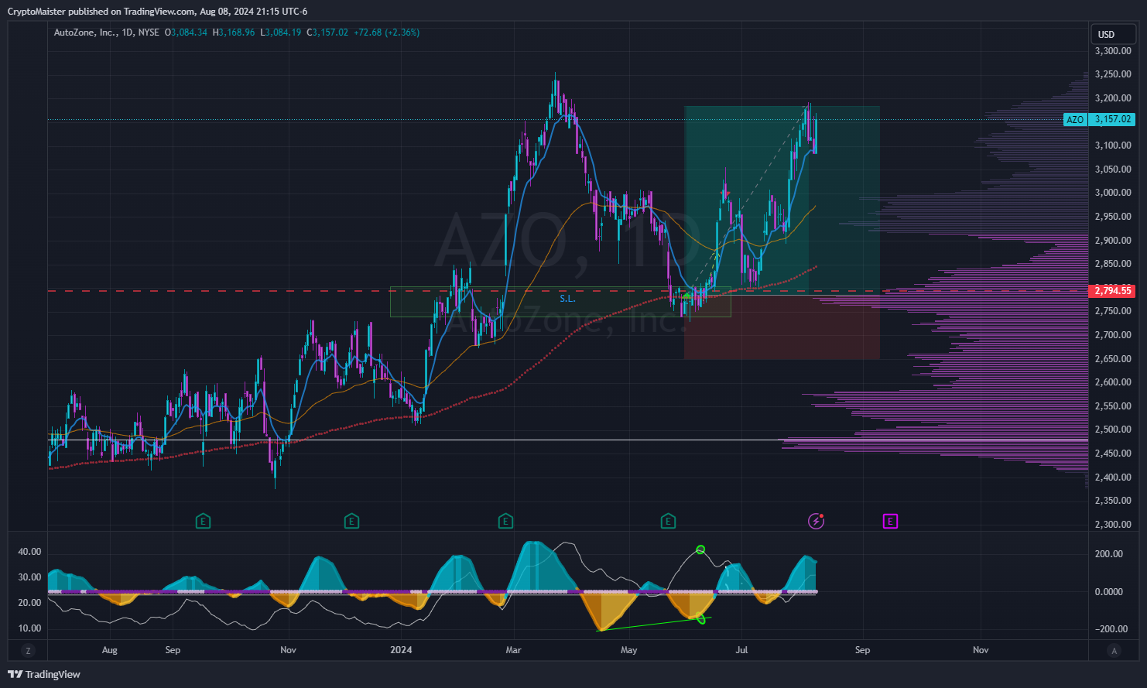Click the AZO price label tag
This screenshot has height=688, width=1147.
coord(1075,120)
